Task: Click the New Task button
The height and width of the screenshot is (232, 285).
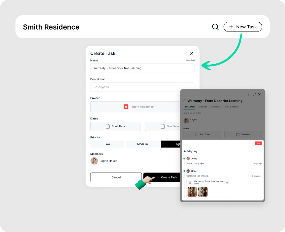Action: (243, 27)
